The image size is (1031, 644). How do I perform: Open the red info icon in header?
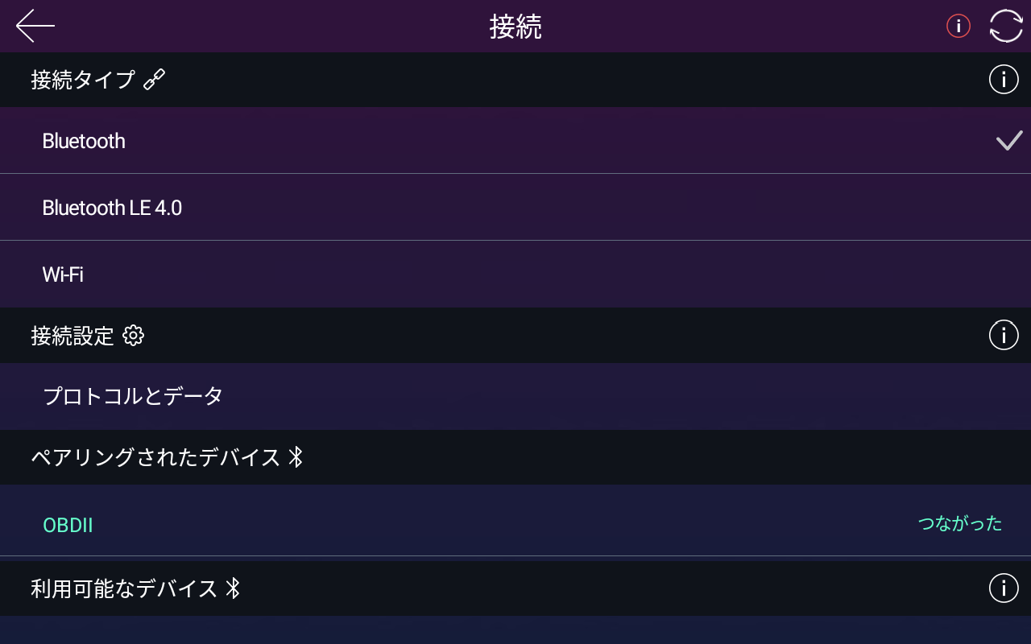coord(958,26)
